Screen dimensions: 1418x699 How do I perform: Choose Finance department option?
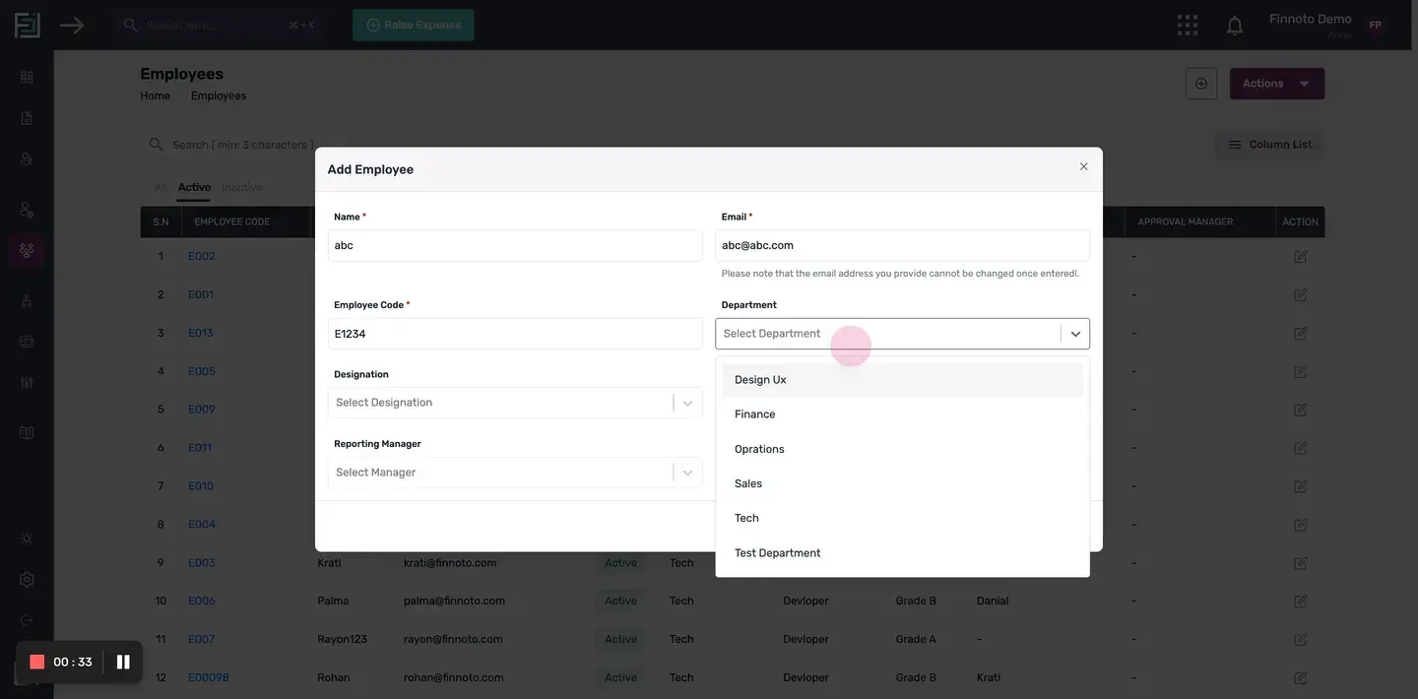coord(903,414)
